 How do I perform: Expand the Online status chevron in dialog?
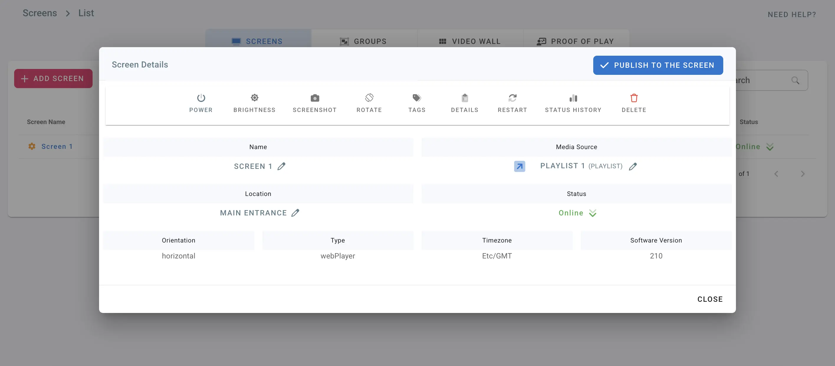[592, 213]
